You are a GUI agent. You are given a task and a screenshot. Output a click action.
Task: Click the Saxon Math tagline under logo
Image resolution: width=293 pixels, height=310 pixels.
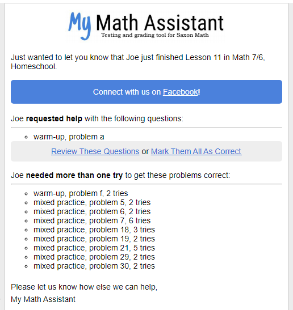(155, 35)
